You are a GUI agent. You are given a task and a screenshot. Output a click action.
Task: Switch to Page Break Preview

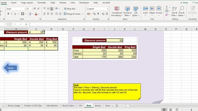click(x=177, y=109)
